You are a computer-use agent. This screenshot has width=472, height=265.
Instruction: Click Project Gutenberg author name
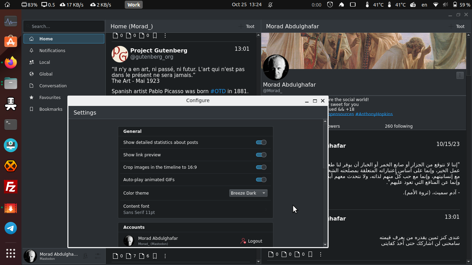point(159,50)
